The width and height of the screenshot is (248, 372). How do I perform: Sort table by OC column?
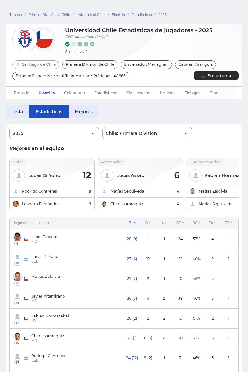coord(180,223)
